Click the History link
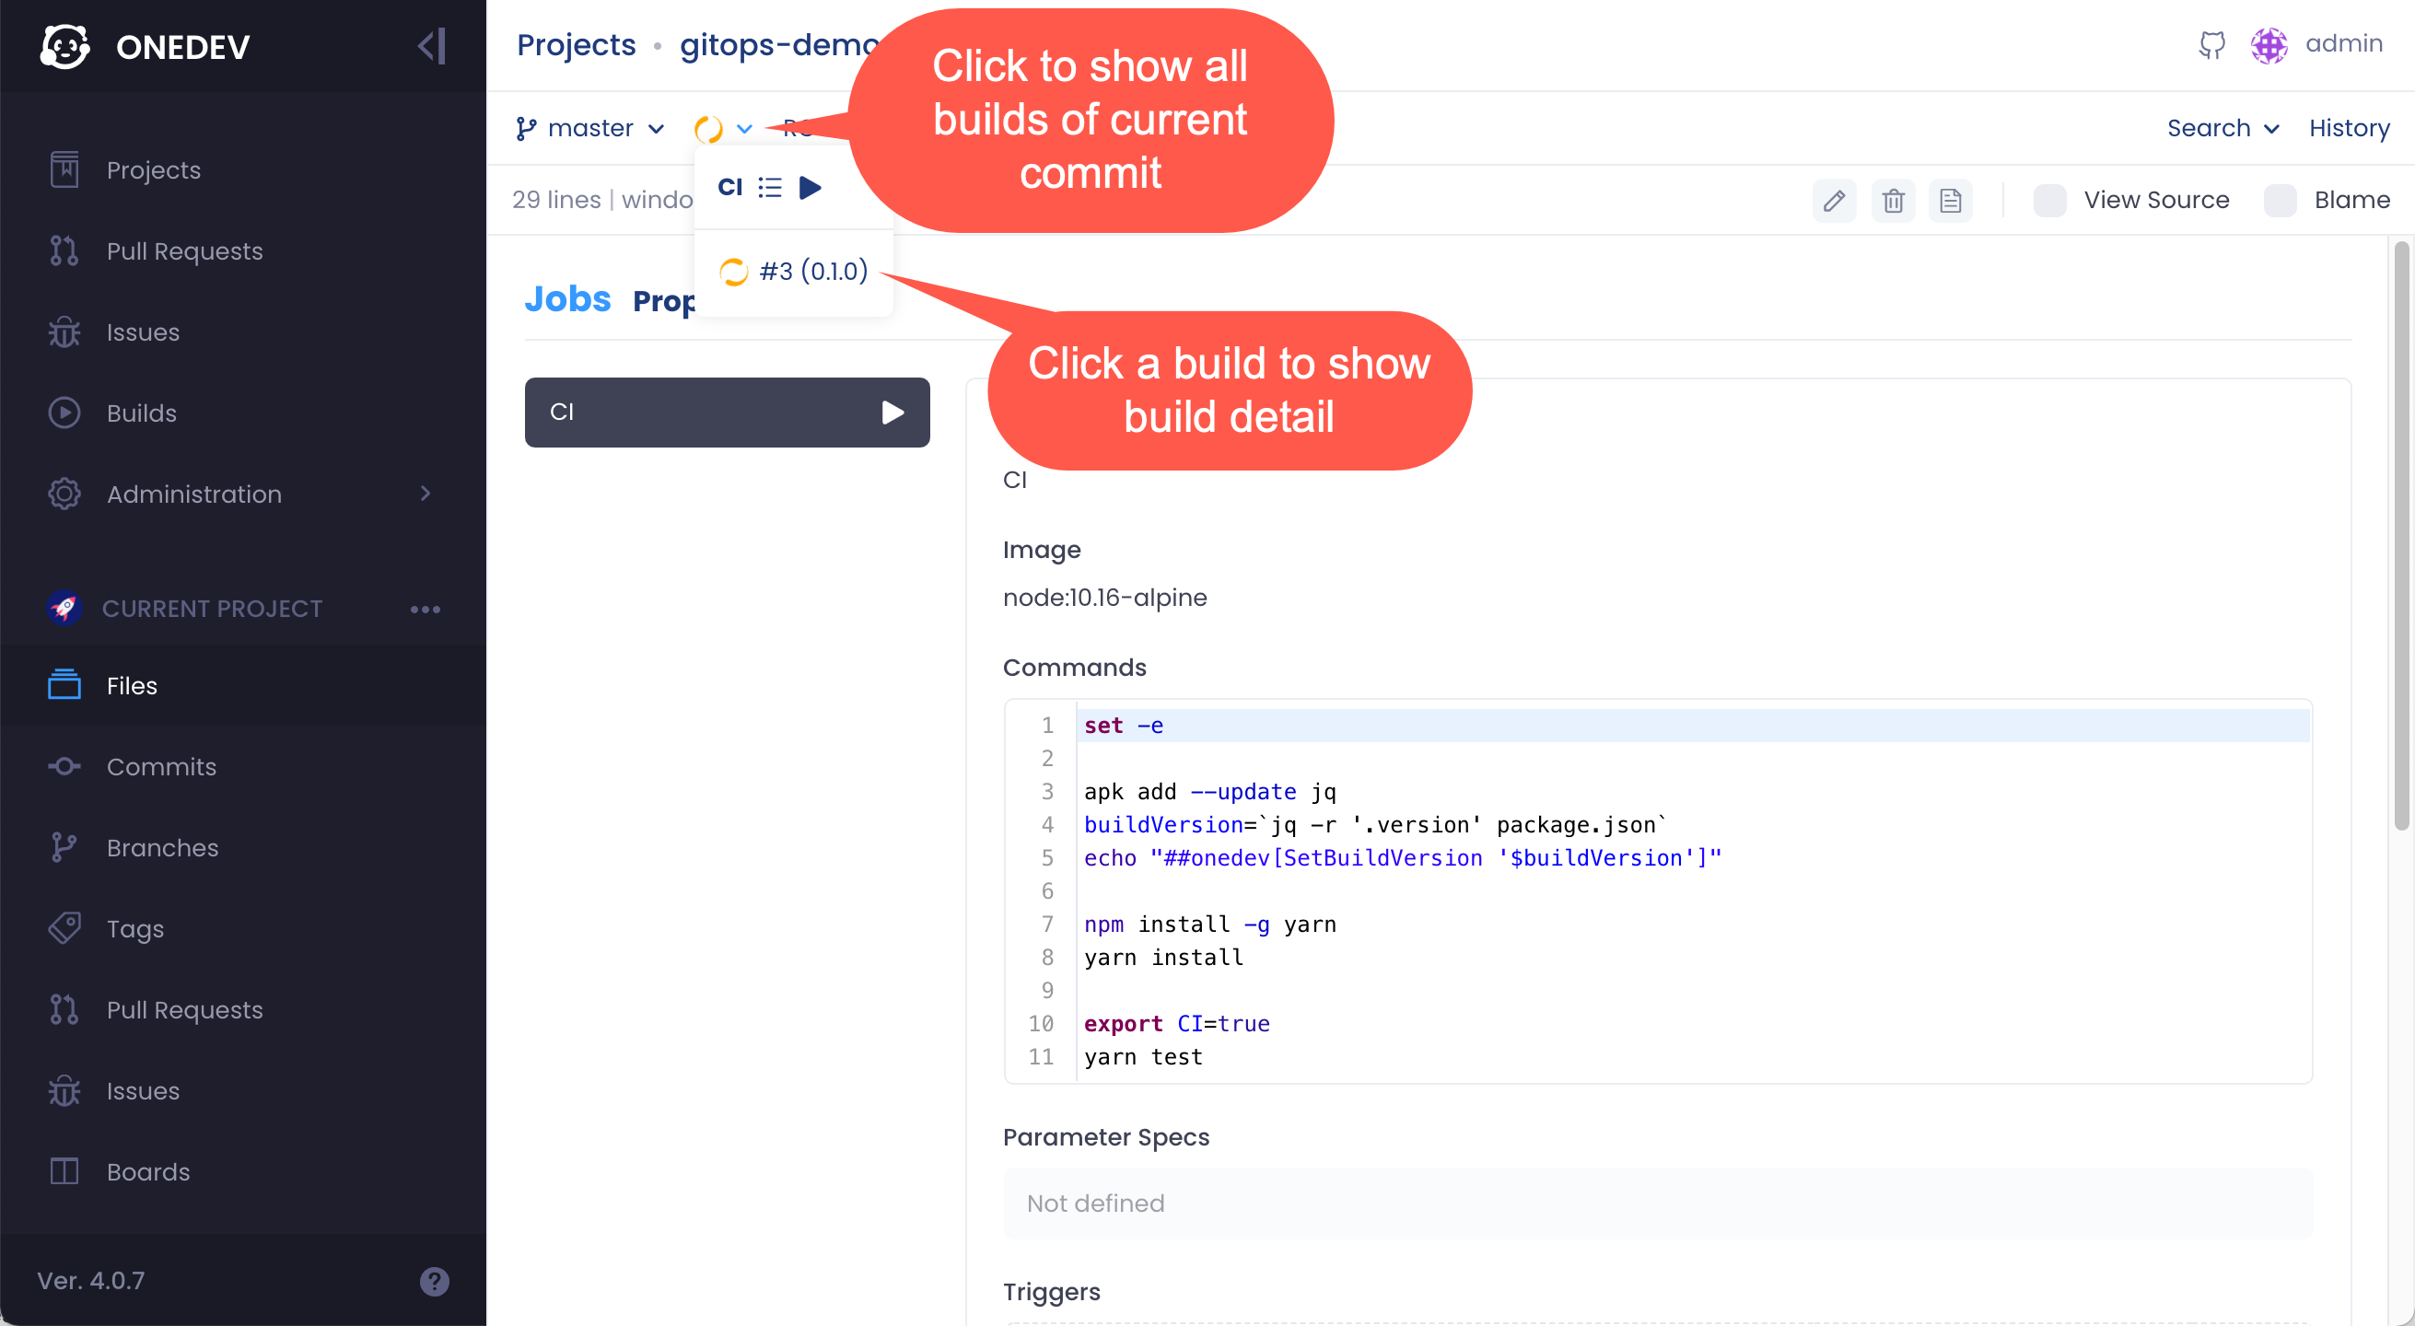 click(x=2349, y=128)
